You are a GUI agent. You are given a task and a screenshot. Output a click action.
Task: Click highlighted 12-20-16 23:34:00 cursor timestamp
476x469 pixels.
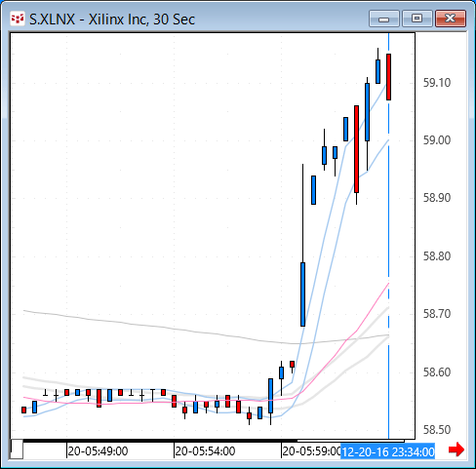point(388,451)
